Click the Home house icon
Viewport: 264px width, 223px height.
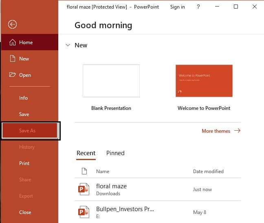[x=13, y=42]
